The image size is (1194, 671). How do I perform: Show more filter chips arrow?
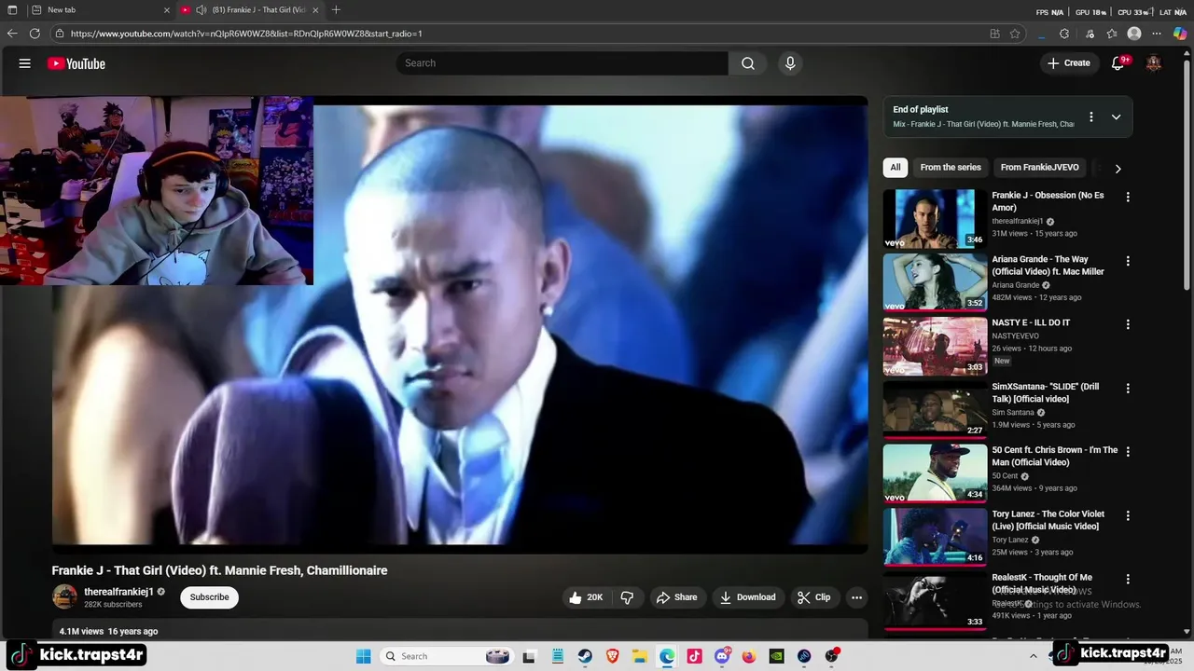click(x=1118, y=169)
